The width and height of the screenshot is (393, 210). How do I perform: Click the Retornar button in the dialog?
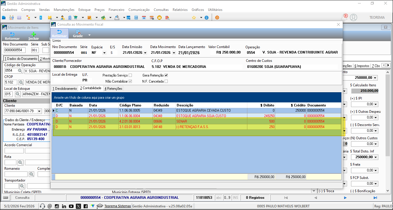(59, 33)
